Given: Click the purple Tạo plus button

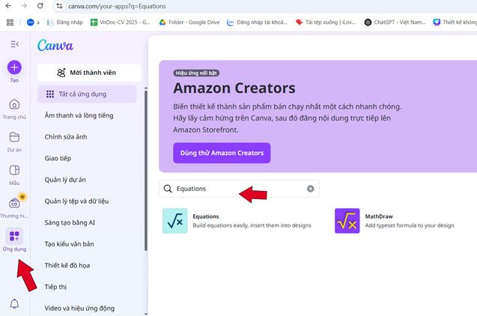Looking at the screenshot, I should coord(14,67).
